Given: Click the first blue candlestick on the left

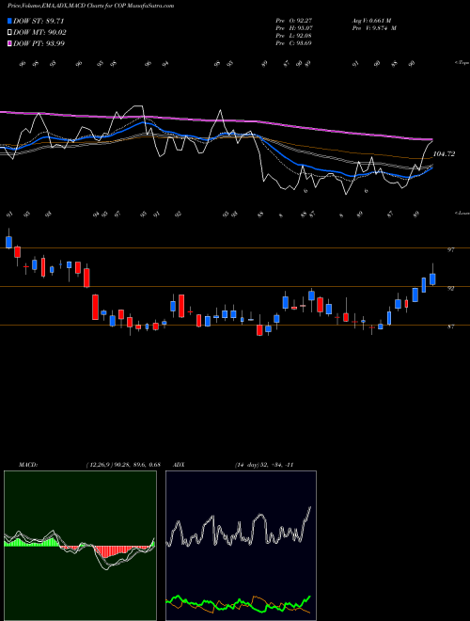Looking at the screenshot, I should (x=8, y=242).
